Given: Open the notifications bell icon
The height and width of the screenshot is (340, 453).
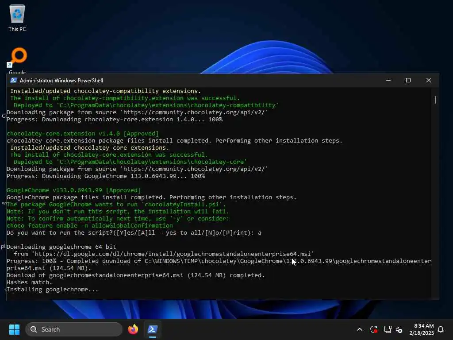Looking at the screenshot, I should [x=441, y=329].
